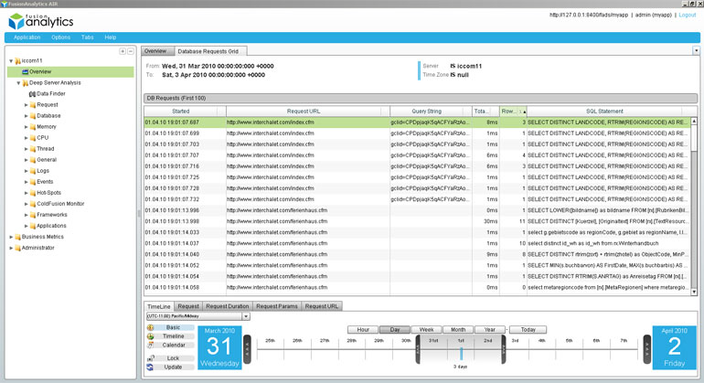Click the expand-all plus icon above tree
Screen dimensions: 704x383
pyautogui.click(x=123, y=51)
